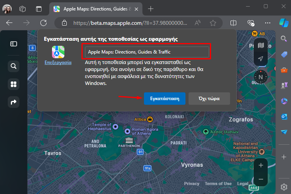Open Microsoft 365 in Edge sidebar

pos(284,101)
